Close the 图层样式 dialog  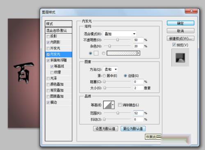[191, 11]
